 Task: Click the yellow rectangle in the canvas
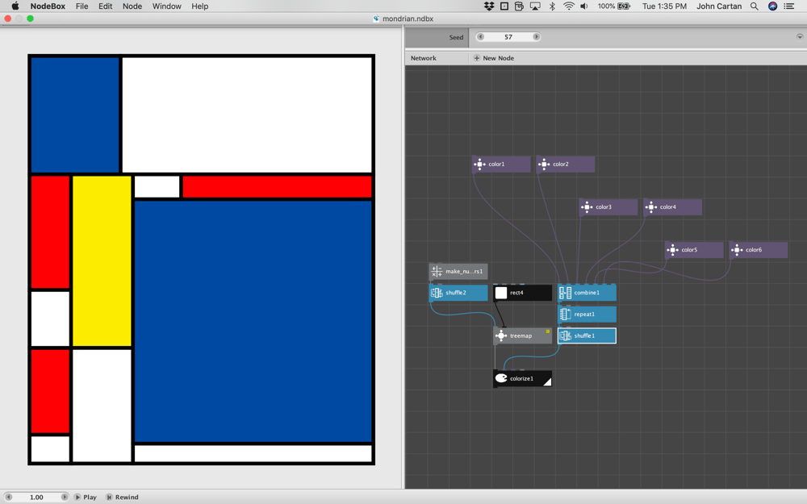click(x=102, y=260)
